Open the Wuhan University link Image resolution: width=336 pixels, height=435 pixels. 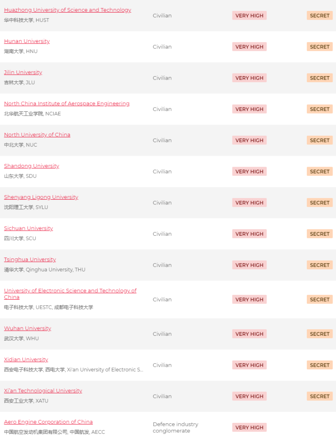coord(27,328)
